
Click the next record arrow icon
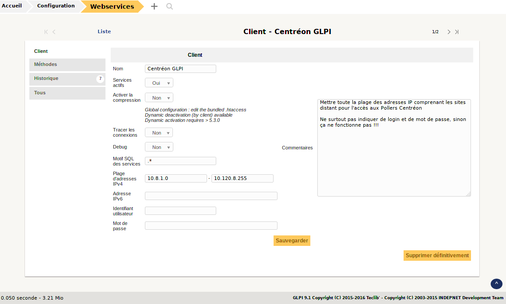[x=449, y=31]
